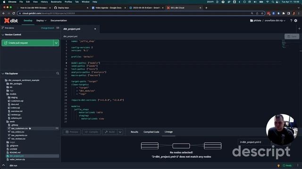Click the layout icon beside Change branch
This screenshot has height=169, width=302.
coord(58,28)
